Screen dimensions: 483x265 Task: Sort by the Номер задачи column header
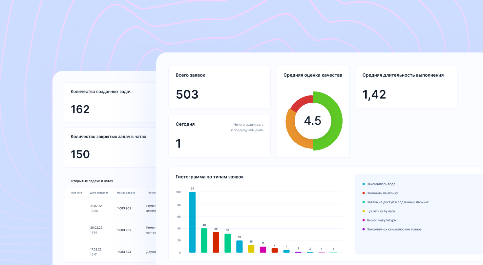[126, 193]
